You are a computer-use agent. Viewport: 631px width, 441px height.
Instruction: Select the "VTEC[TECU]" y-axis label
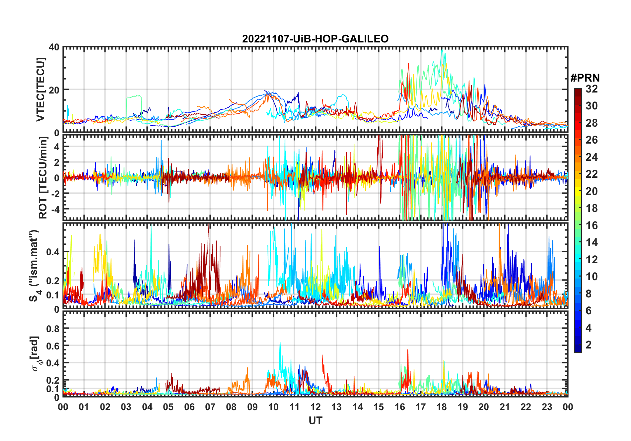coord(40,90)
